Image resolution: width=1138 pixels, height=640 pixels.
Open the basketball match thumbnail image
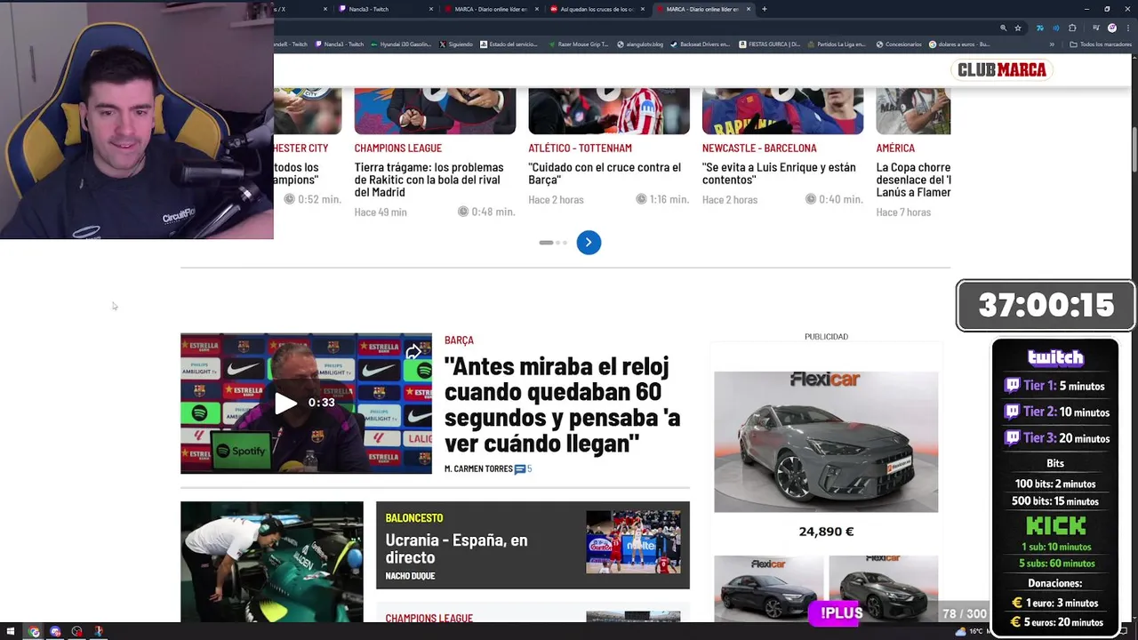(x=633, y=541)
